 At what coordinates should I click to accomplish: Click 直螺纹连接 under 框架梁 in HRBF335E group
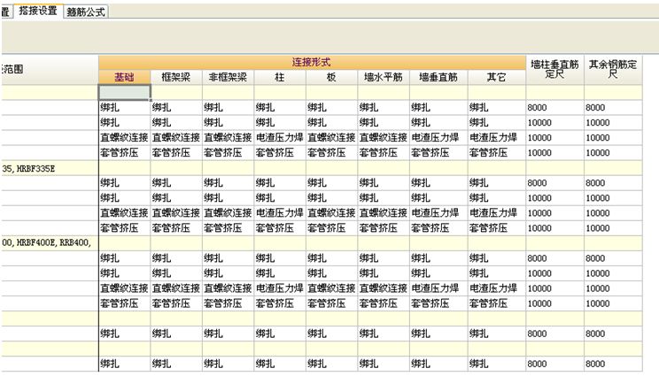[x=176, y=212]
